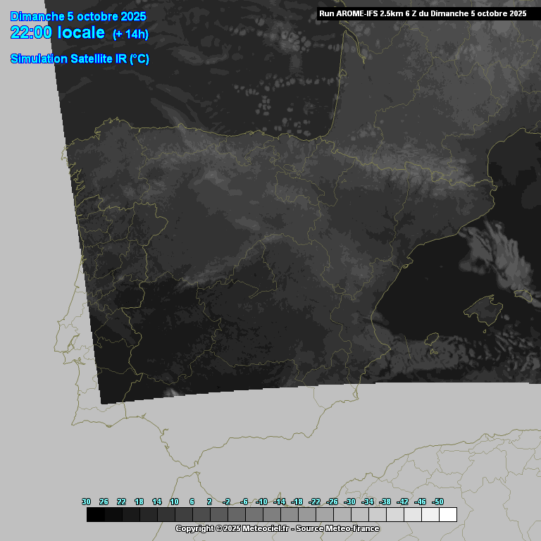Select the legend swatch under the -30 label
The width and height of the screenshot is (541, 541).
pyautogui.click(x=359, y=514)
